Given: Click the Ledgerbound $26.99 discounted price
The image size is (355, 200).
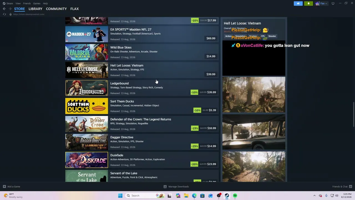Looking at the screenshot, I should [x=212, y=92].
